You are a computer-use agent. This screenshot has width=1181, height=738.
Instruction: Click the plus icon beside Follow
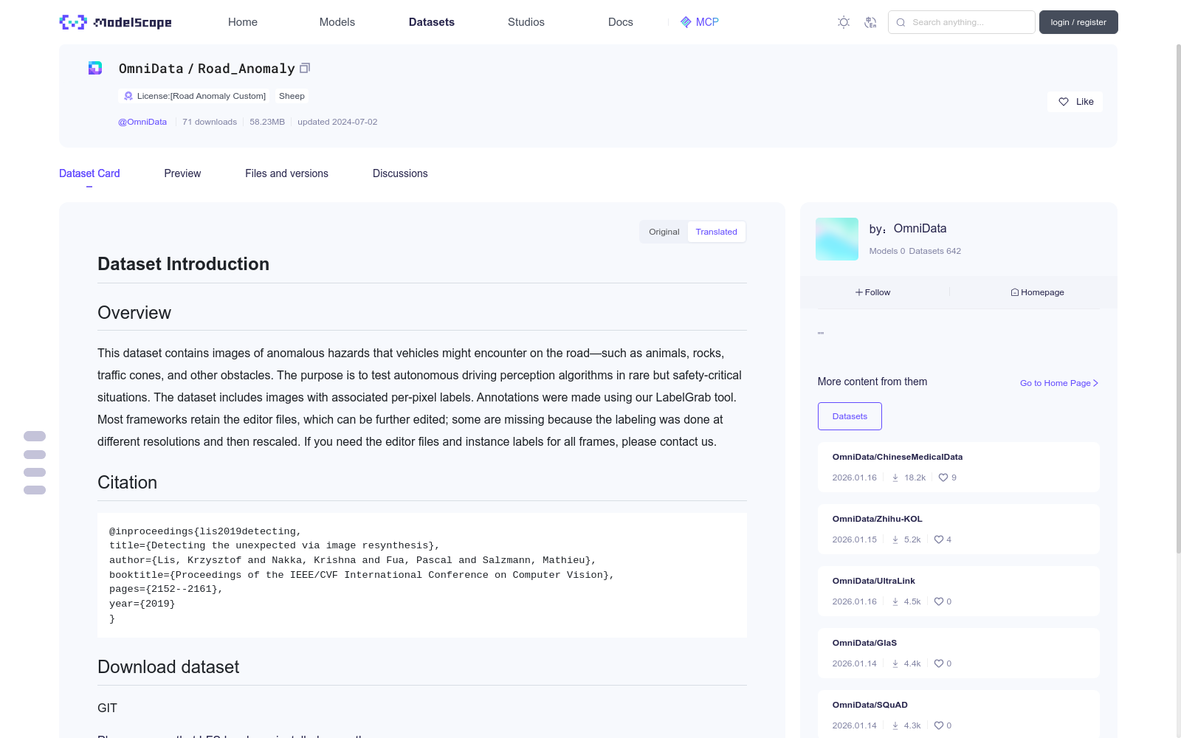(859, 292)
